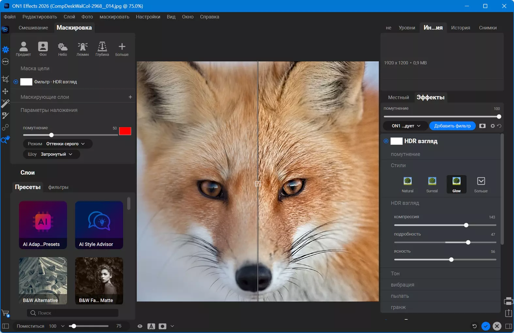Viewport: 514px width, 333px height.
Task: Switch to the Местный tab
Action: 398,97
